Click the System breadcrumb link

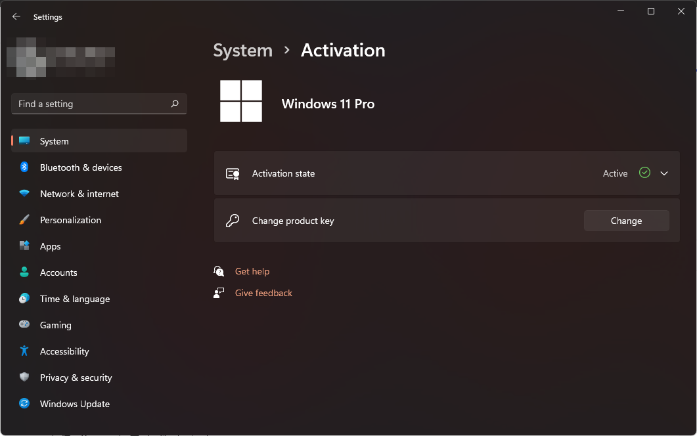[x=242, y=50]
